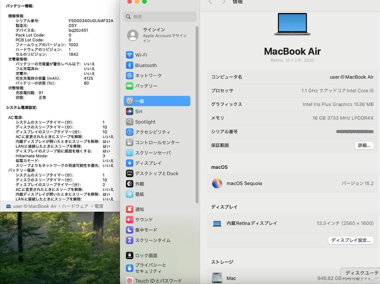
Task: Click the Mac storage disk icon
Action: 217,278
